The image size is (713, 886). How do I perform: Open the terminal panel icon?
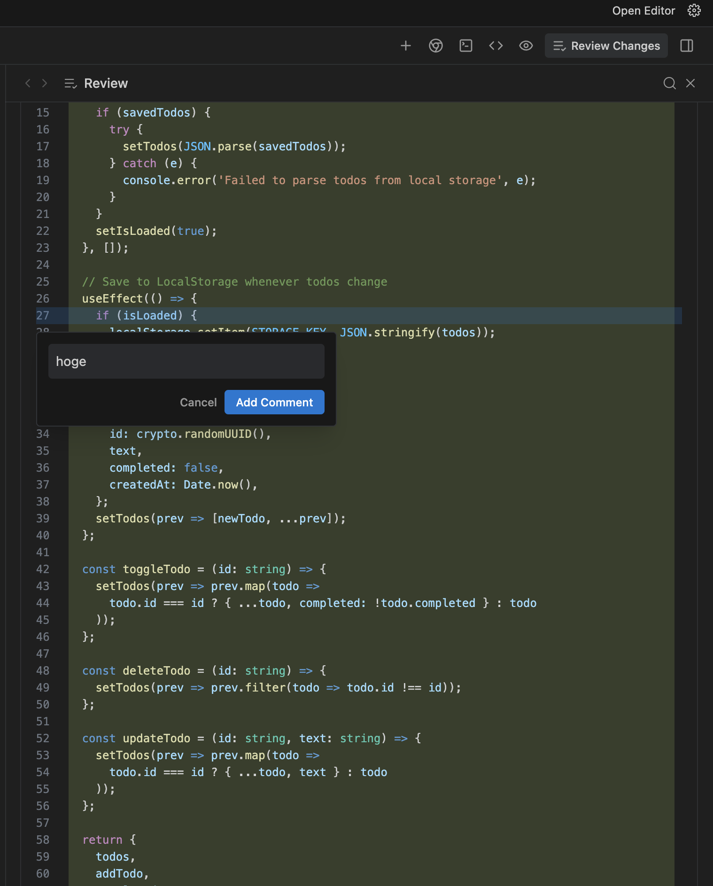click(466, 46)
